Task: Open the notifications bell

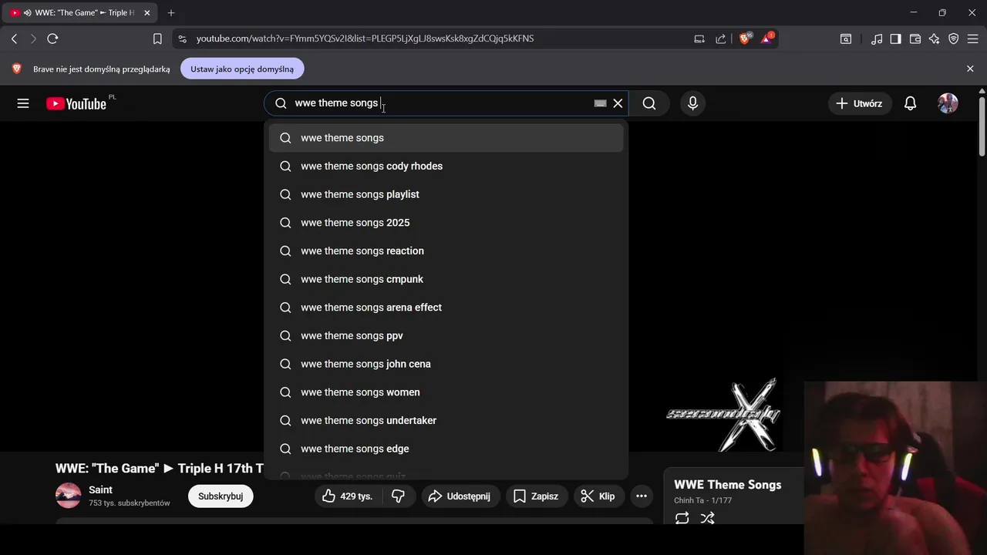Action: (910, 103)
